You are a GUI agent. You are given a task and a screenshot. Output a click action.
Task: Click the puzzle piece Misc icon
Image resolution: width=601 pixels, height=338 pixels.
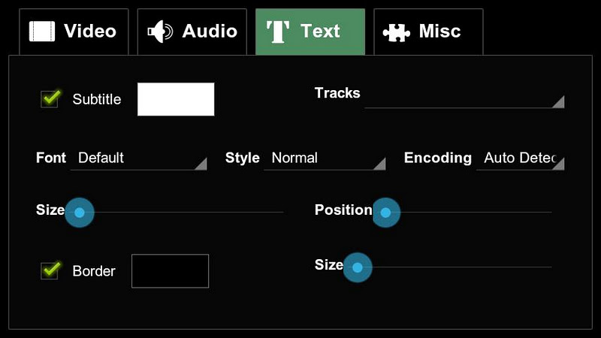click(x=396, y=32)
